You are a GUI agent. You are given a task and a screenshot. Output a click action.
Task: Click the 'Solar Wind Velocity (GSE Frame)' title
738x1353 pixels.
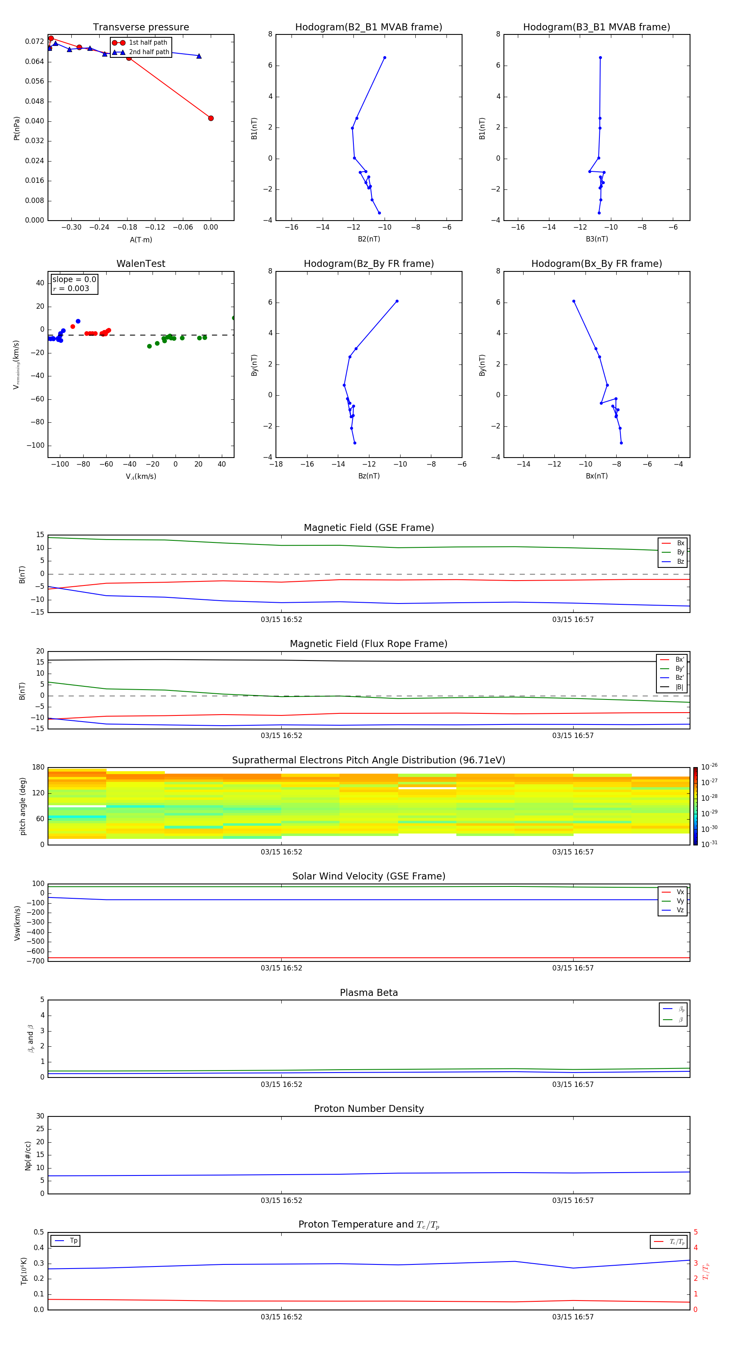(x=369, y=877)
